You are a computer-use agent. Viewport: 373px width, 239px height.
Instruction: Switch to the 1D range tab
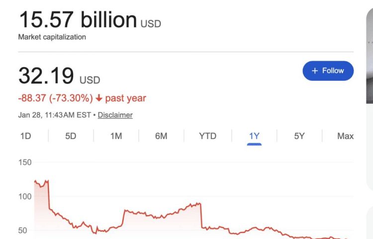25,136
